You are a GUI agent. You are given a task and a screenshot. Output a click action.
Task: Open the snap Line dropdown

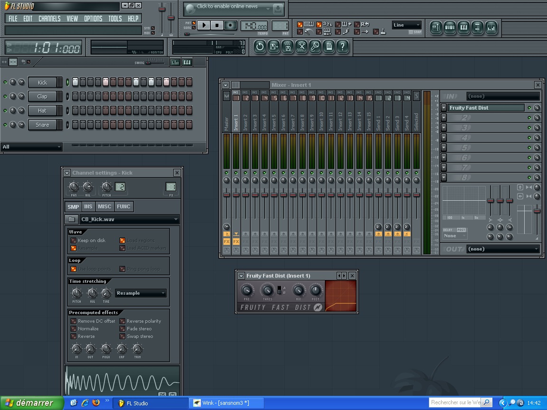[x=407, y=25]
